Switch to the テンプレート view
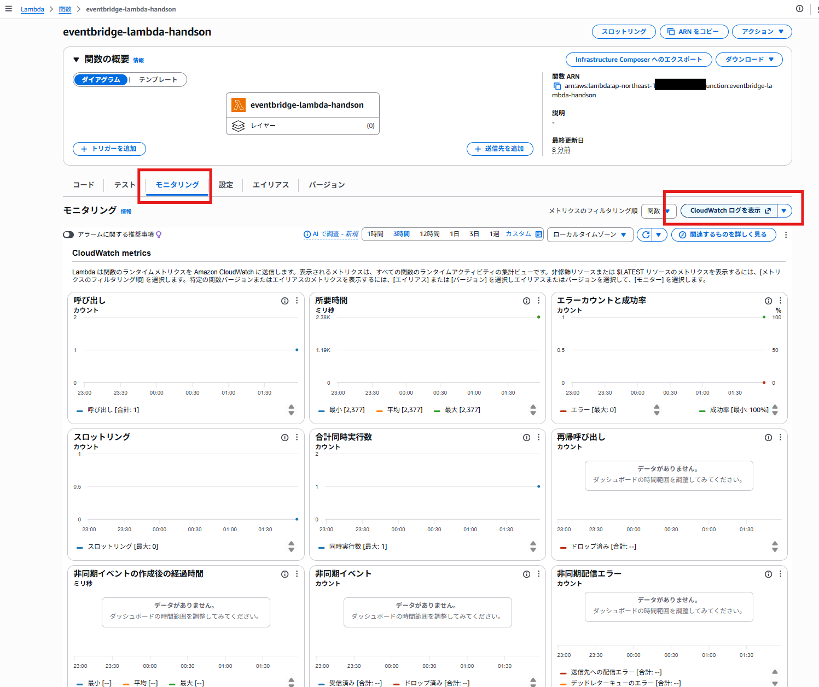 pyautogui.click(x=158, y=80)
